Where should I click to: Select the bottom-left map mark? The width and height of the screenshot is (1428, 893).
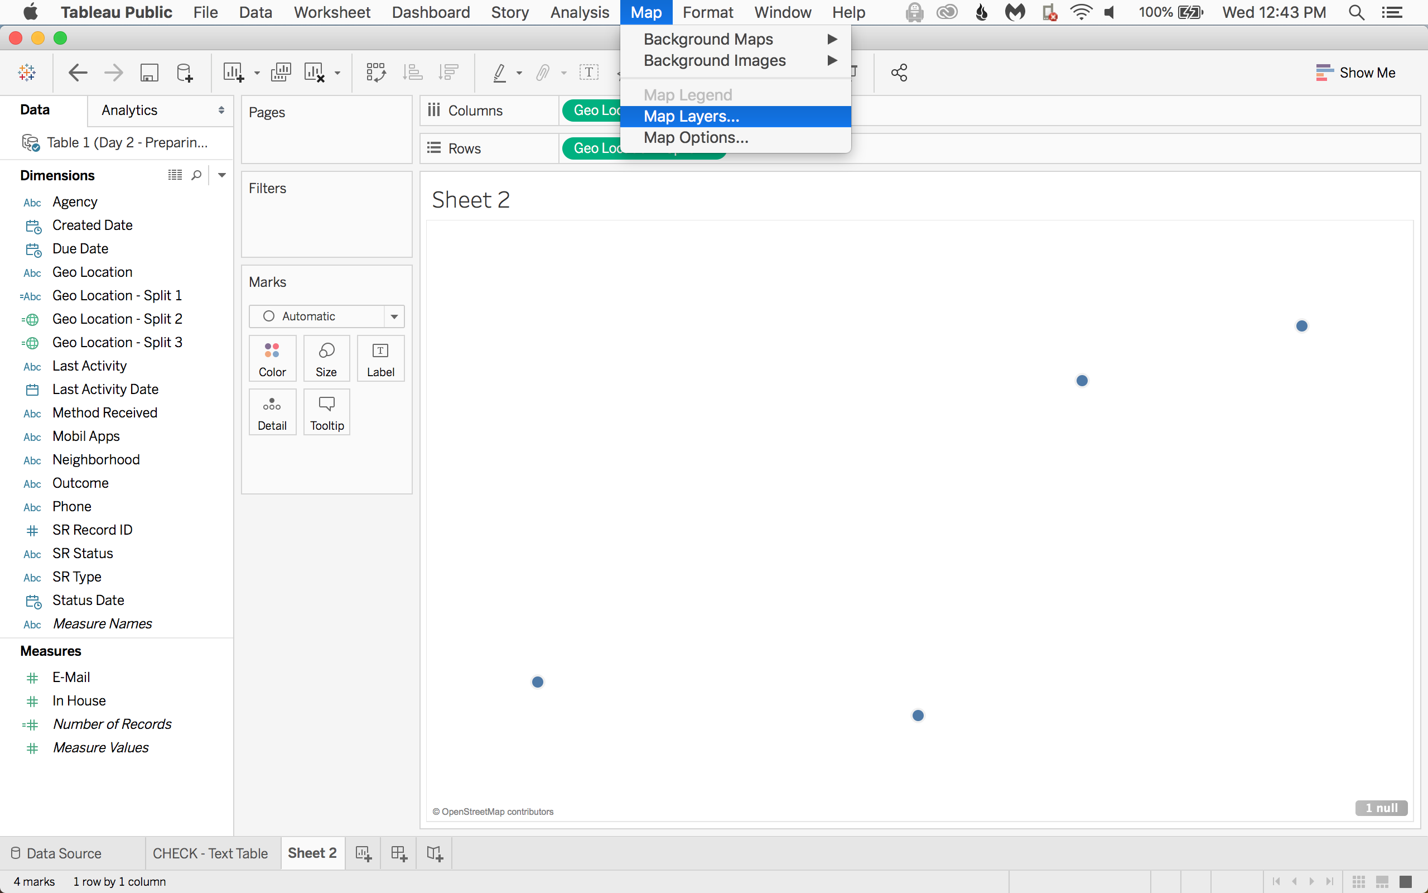[x=538, y=682]
